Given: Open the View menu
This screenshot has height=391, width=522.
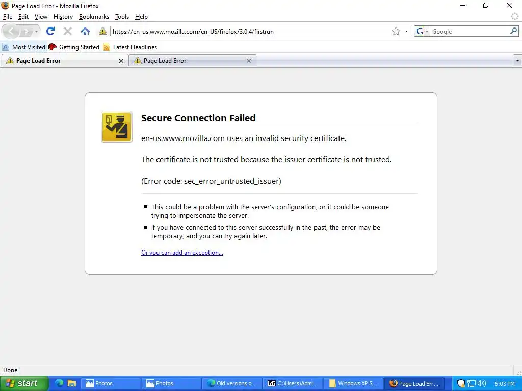Looking at the screenshot, I should [41, 17].
